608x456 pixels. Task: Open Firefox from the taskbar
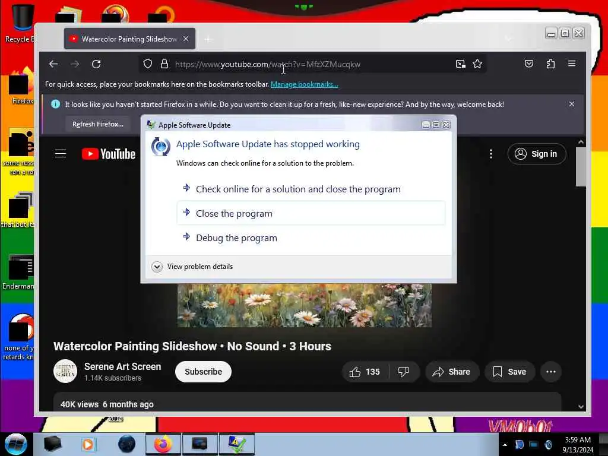[x=163, y=444]
